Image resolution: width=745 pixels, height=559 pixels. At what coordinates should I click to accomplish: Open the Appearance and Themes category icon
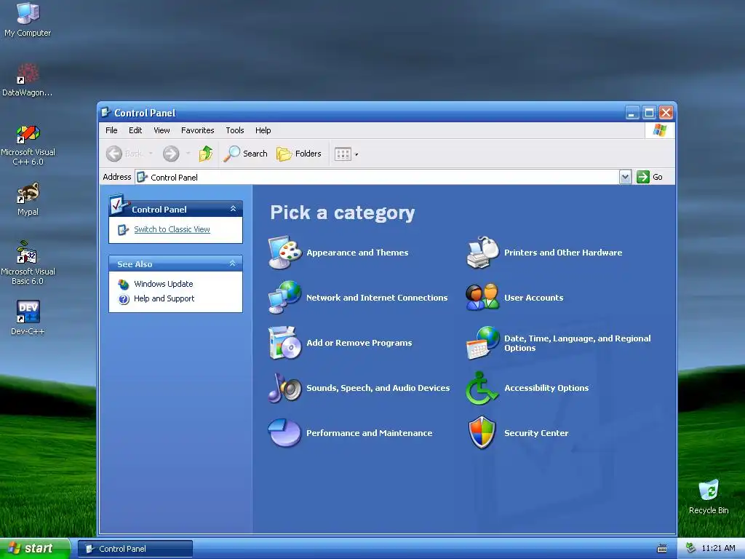[284, 252]
